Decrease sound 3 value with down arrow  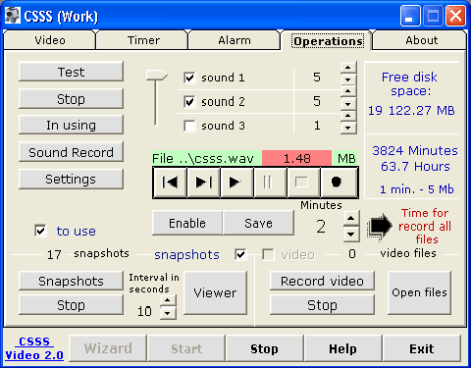(348, 128)
